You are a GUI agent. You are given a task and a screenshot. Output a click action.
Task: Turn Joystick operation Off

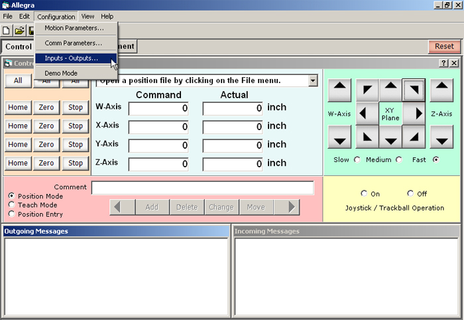pos(410,193)
